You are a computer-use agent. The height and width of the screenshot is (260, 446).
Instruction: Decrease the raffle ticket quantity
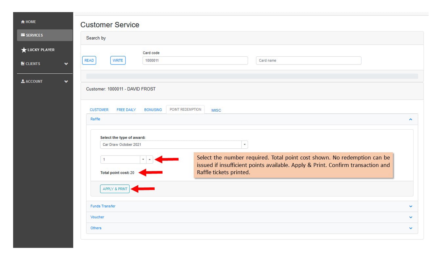pyautogui.click(x=143, y=159)
